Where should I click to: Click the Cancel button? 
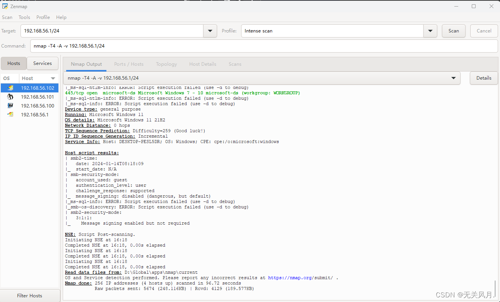tap(484, 31)
